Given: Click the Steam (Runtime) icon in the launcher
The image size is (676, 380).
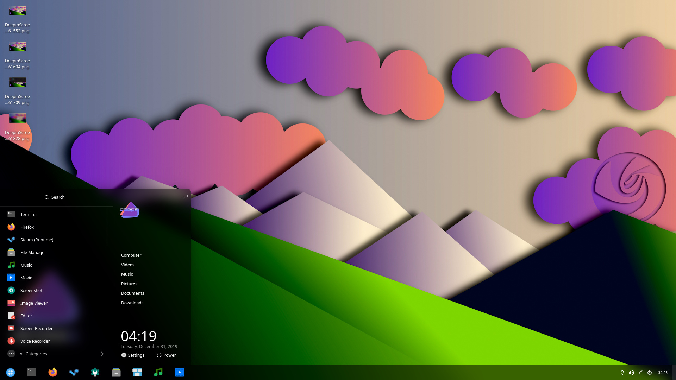Looking at the screenshot, I should [11, 240].
